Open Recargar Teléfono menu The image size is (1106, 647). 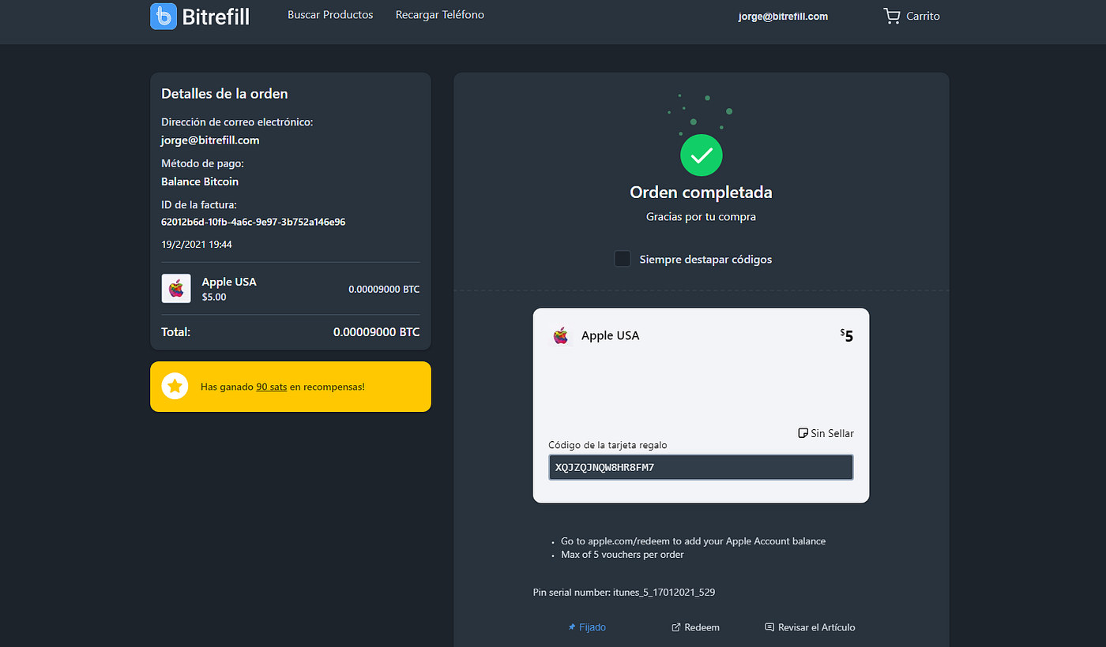tap(440, 15)
